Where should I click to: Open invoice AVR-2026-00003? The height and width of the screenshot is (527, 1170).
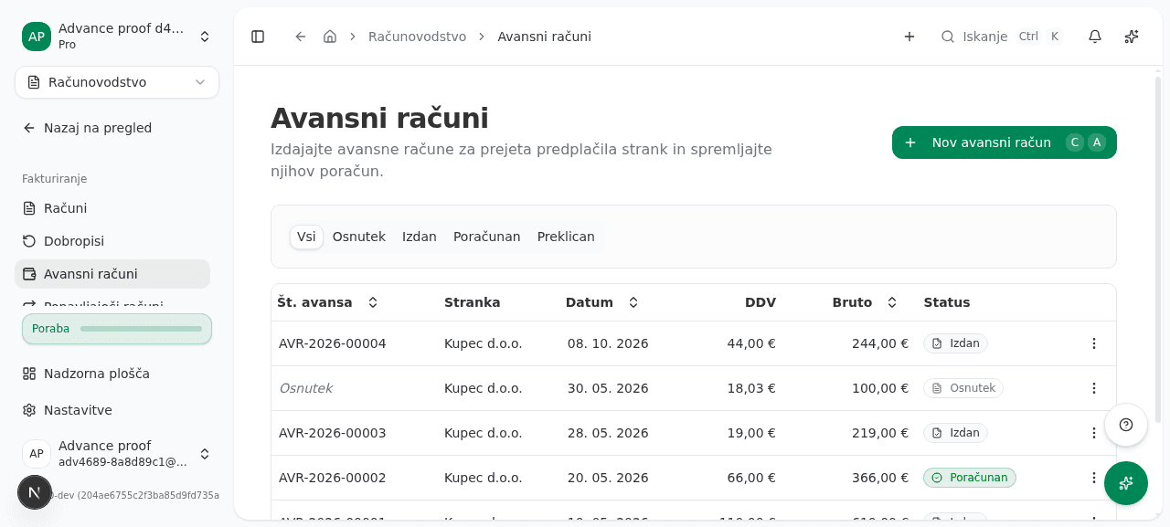click(x=333, y=433)
